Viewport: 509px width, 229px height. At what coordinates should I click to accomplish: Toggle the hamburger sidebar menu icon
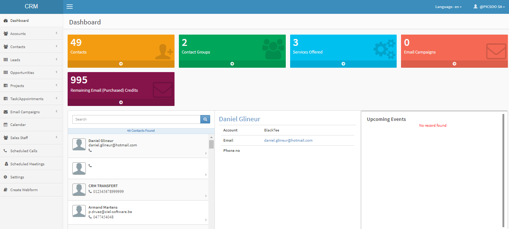click(x=69, y=7)
